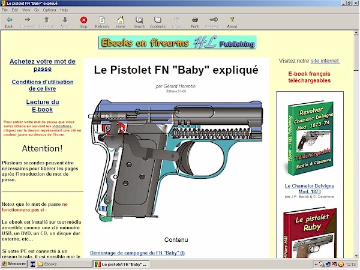Image resolution: width=360 pixels, height=270 pixels.
Task: Open the File menu
Action: [5, 10]
